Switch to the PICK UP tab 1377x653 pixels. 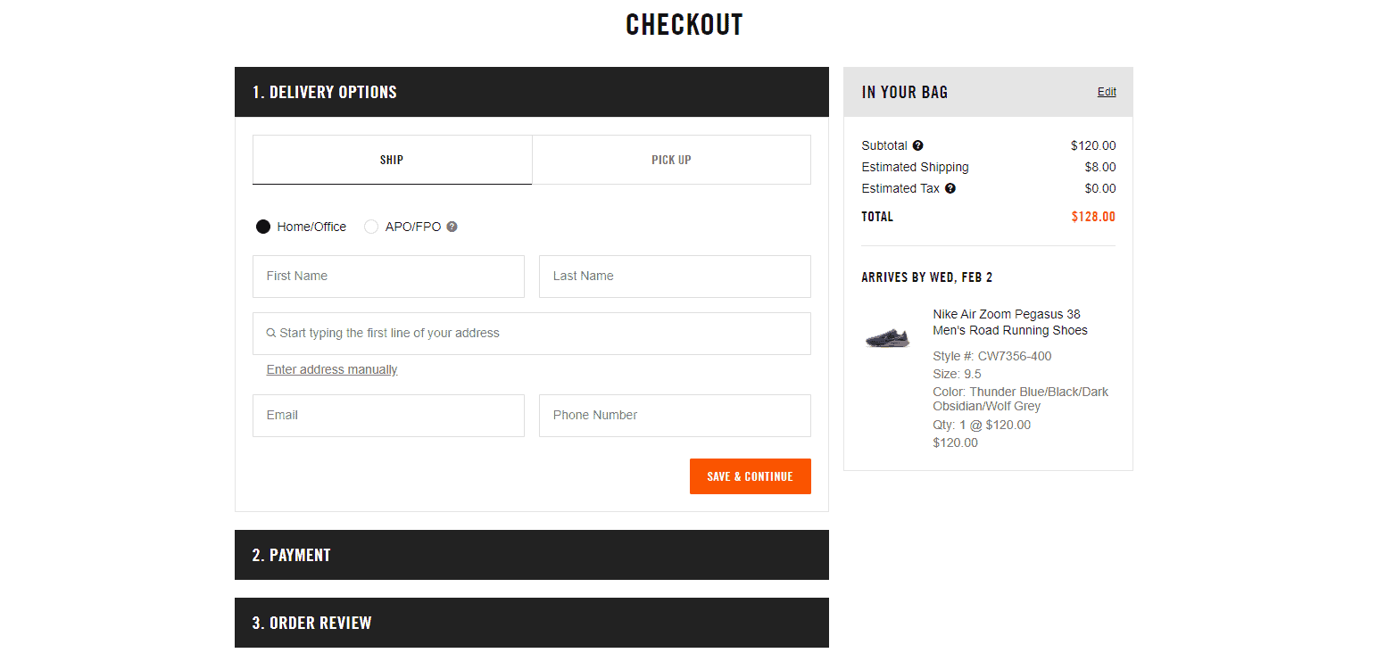pos(671,160)
